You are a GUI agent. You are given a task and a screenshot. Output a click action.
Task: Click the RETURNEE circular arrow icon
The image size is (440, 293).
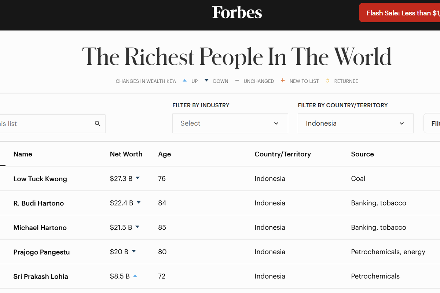327,81
